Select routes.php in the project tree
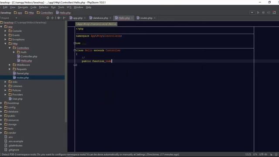The height and width of the screenshot is (157, 279). coord(20,78)
